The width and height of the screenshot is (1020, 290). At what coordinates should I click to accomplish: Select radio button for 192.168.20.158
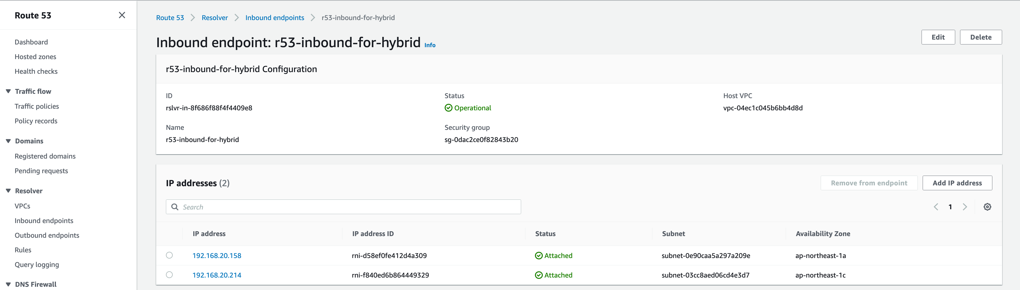[169, 255]
